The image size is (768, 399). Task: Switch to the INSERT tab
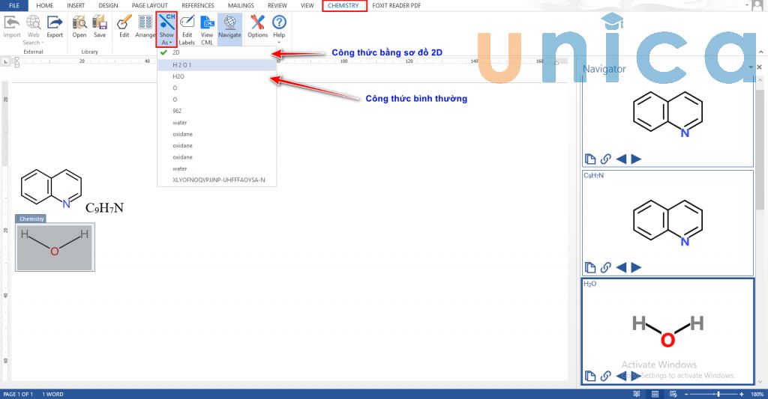[76, 5]
